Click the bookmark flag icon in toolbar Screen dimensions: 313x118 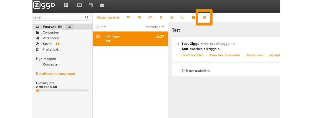tap(183, 17)
